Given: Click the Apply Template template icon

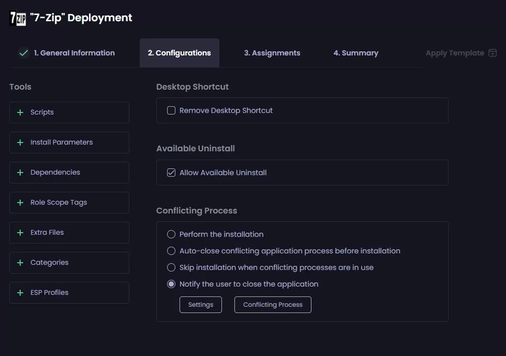Looking at the screenshot, I should click(493, 52).
